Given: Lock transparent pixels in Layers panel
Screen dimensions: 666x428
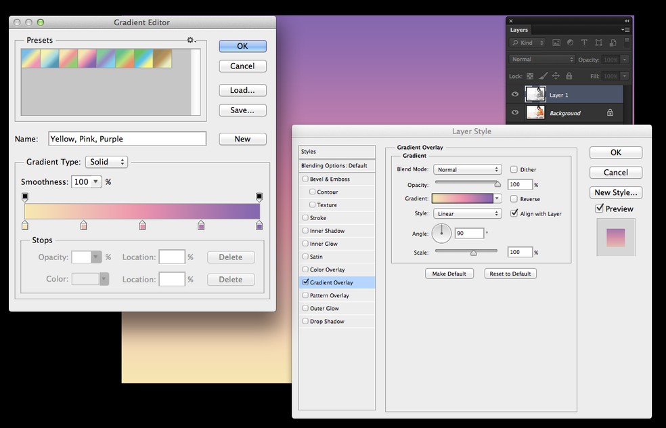Looking at the screenshot, I should pyautogui.click(x=530, y=76).
